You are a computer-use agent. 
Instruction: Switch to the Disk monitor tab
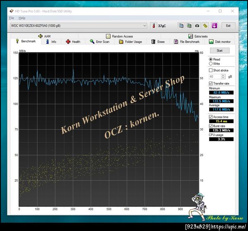pyautogui.click(x=220, y=42)
